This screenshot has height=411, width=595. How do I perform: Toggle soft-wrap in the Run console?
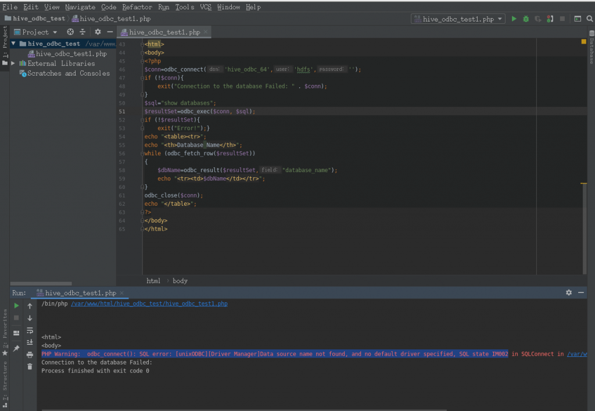30,330
